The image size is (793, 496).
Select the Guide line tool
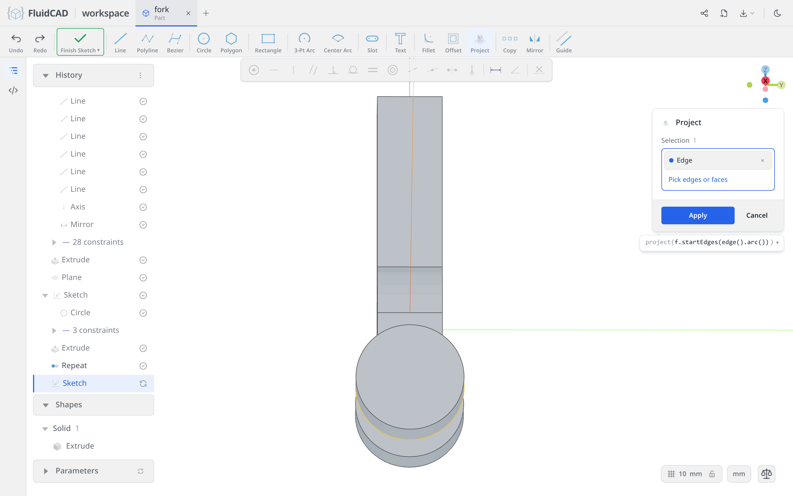(x=564, y=42)
